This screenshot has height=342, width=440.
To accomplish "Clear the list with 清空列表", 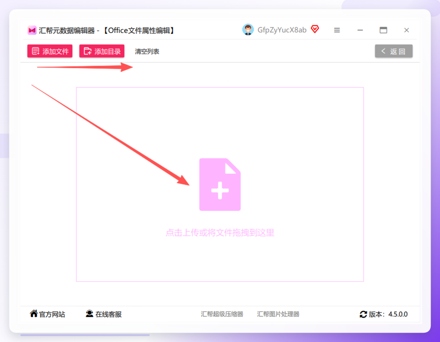I will [147, 51].
